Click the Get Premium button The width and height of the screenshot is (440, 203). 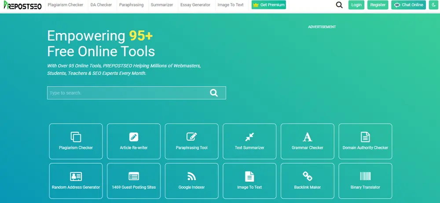point(269,5)
